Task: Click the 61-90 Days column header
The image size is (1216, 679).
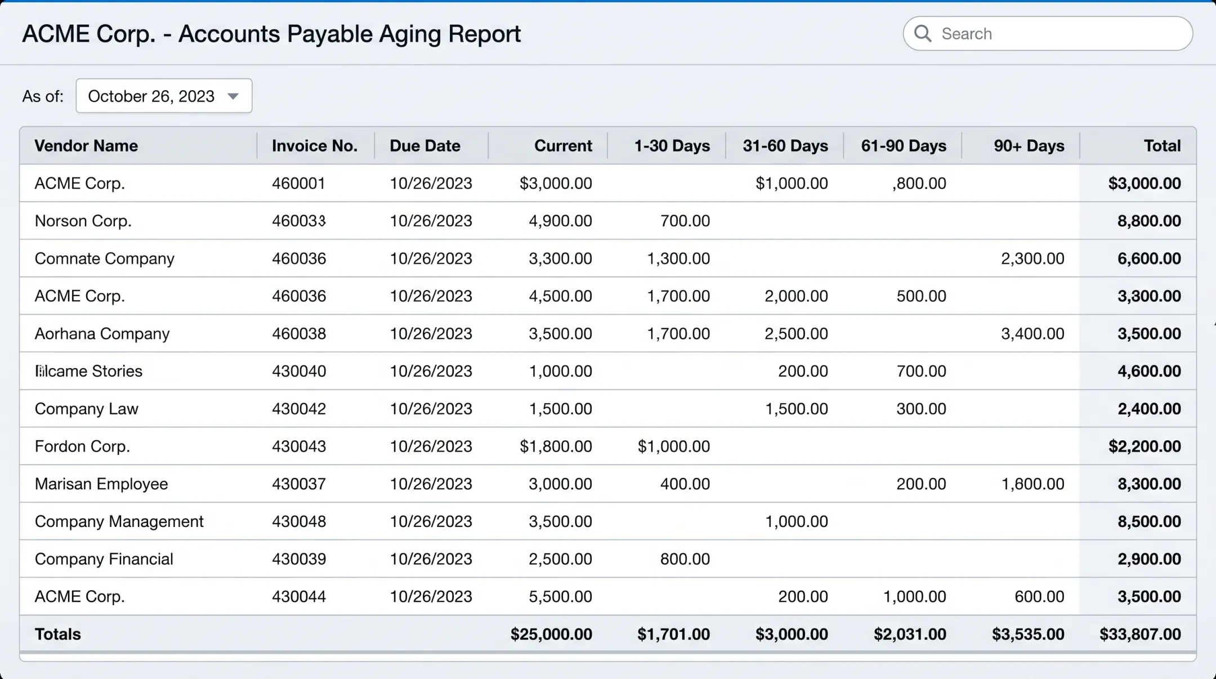Action: pos(904,146)
